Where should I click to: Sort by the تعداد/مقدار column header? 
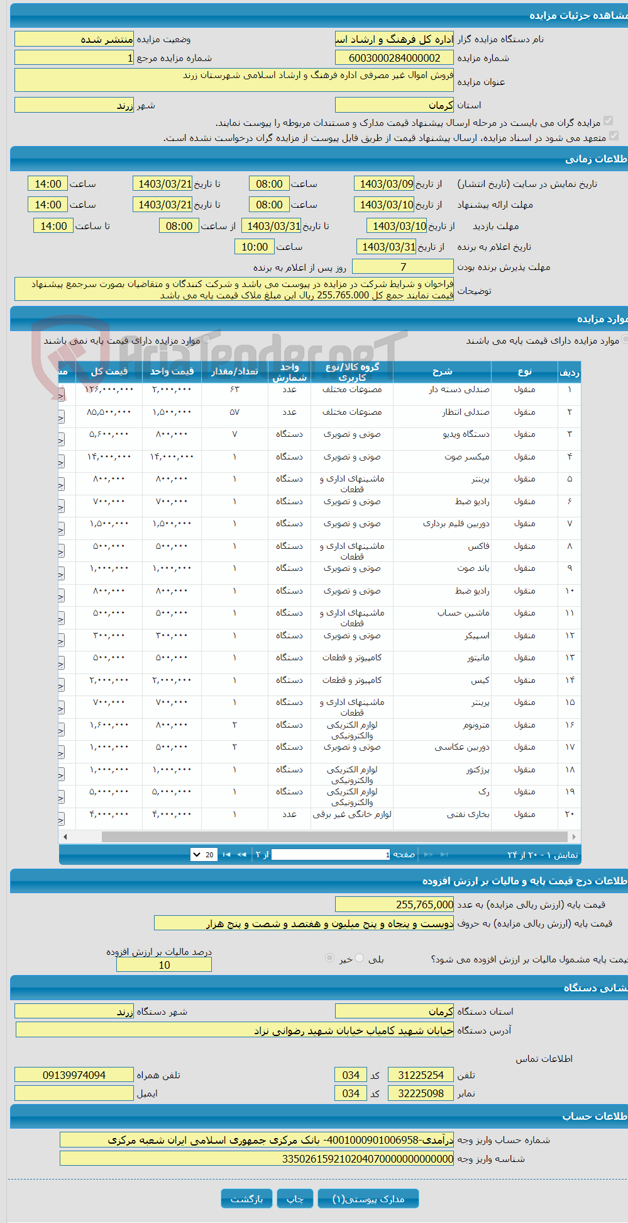coord(234,372)
